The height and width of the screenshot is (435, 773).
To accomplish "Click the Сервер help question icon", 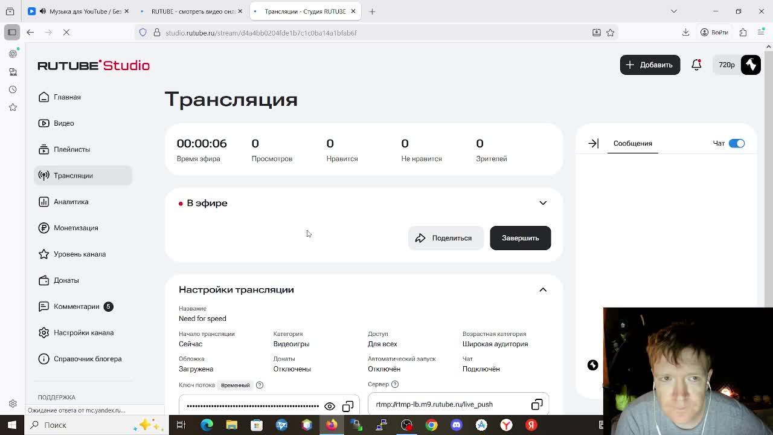I will coord(395,384).
